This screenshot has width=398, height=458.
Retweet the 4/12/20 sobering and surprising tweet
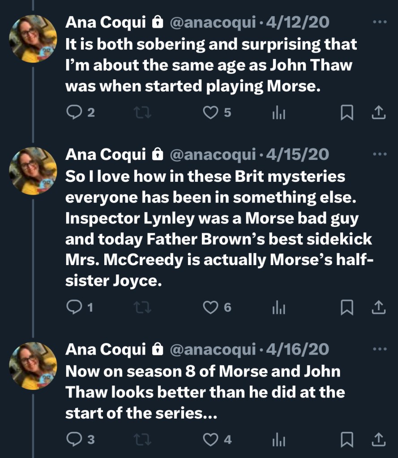point(143,112)
